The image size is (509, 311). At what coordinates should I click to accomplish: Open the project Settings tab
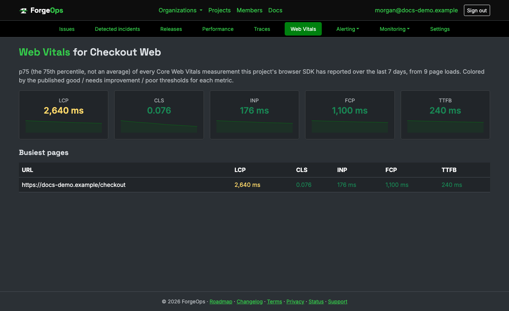[x=440, y=29]
